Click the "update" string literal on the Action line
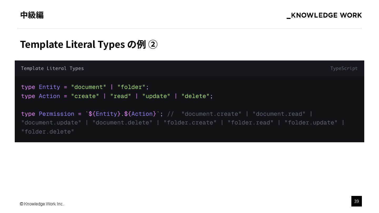379x213 pixels. click(156, 96)
